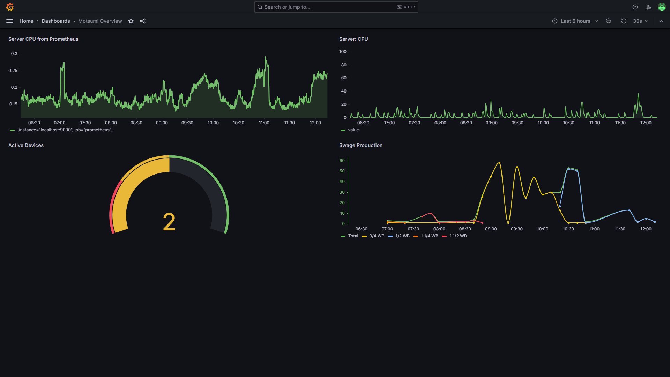Screen dimensions: 670x377
Task: Open the help question mark icon
Action: [x=635, y=7]
